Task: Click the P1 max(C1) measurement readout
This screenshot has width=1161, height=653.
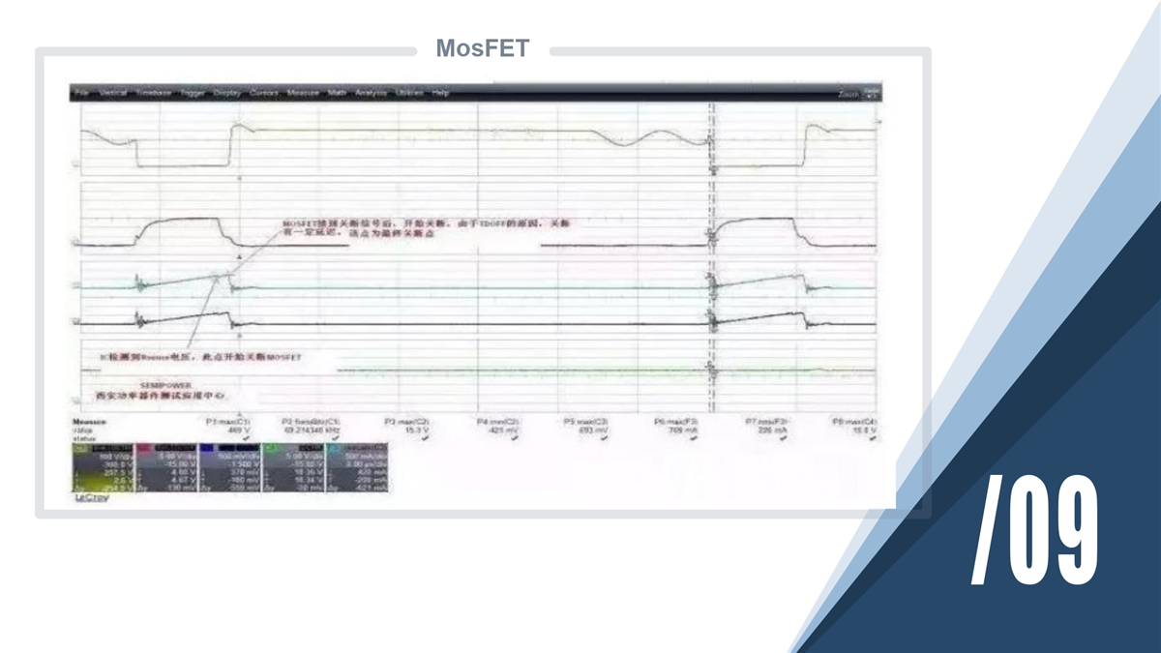Action: click(230, 429)
